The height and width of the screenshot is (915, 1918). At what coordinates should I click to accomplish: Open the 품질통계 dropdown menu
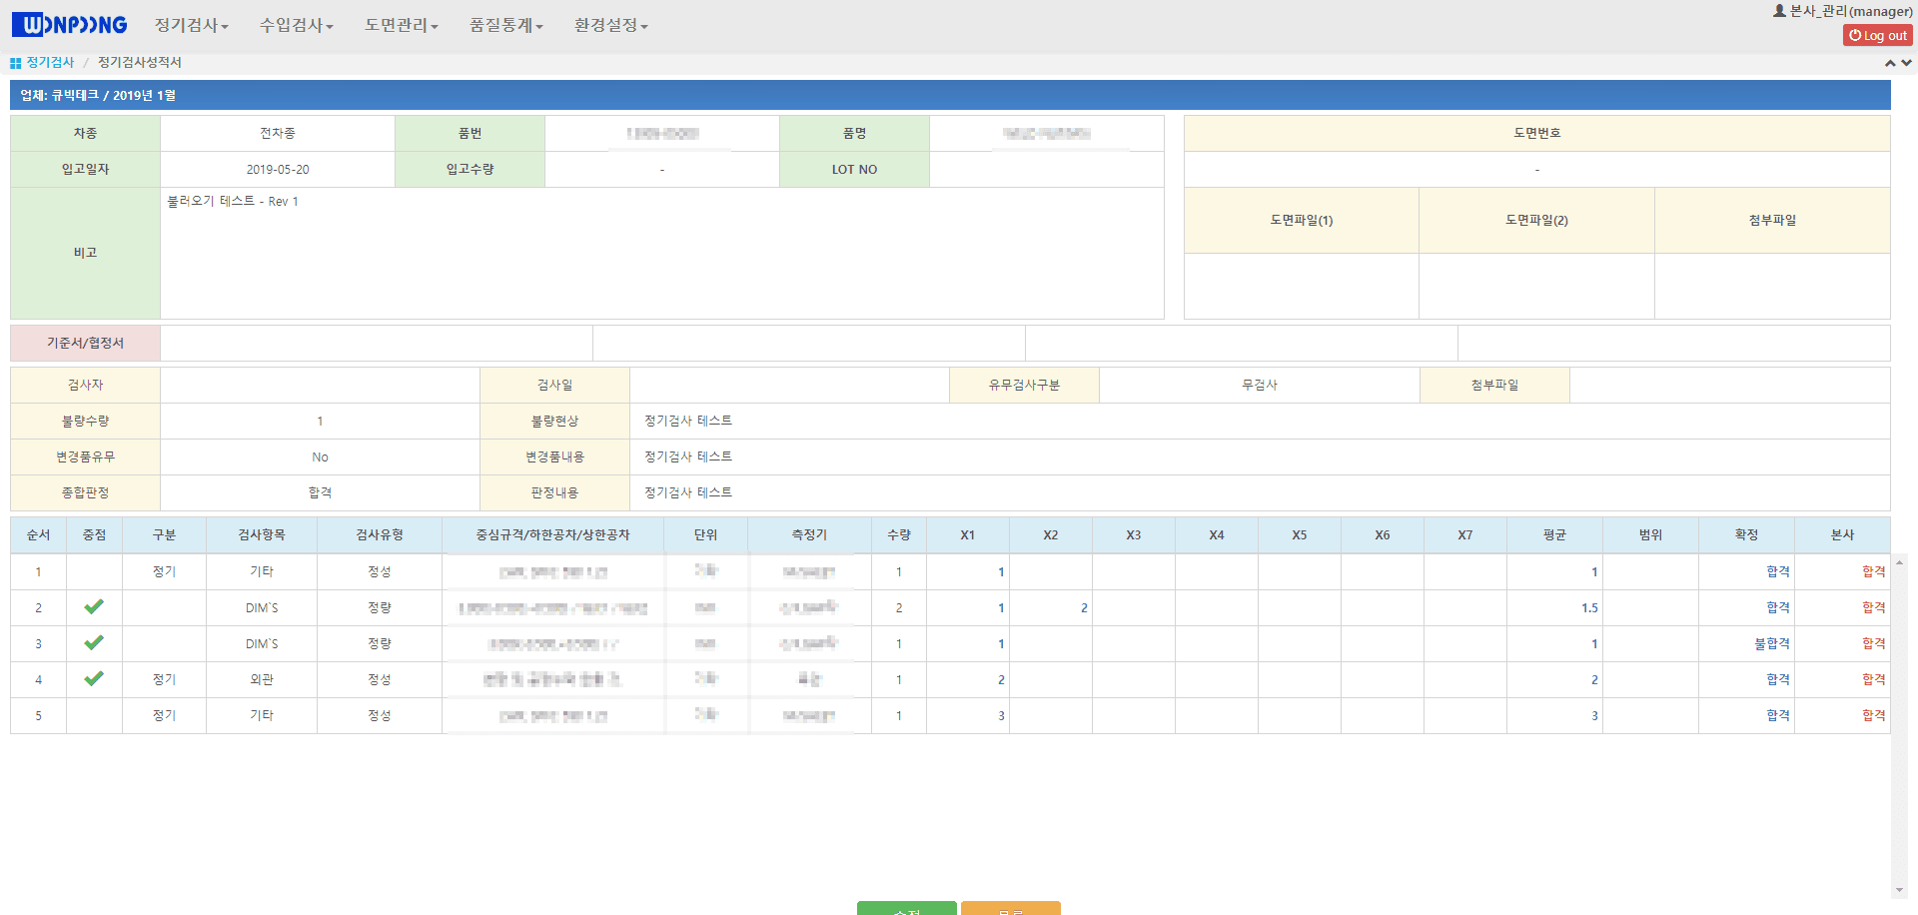click(x=505, y=26)
